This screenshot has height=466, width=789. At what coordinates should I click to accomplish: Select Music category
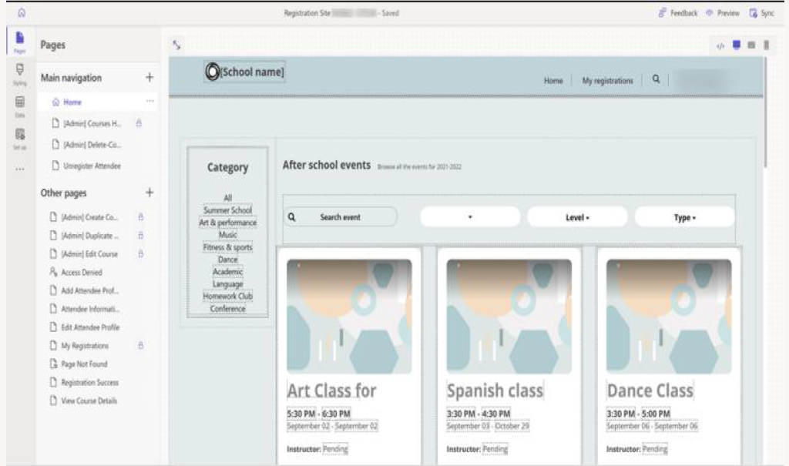pos(228,234)
